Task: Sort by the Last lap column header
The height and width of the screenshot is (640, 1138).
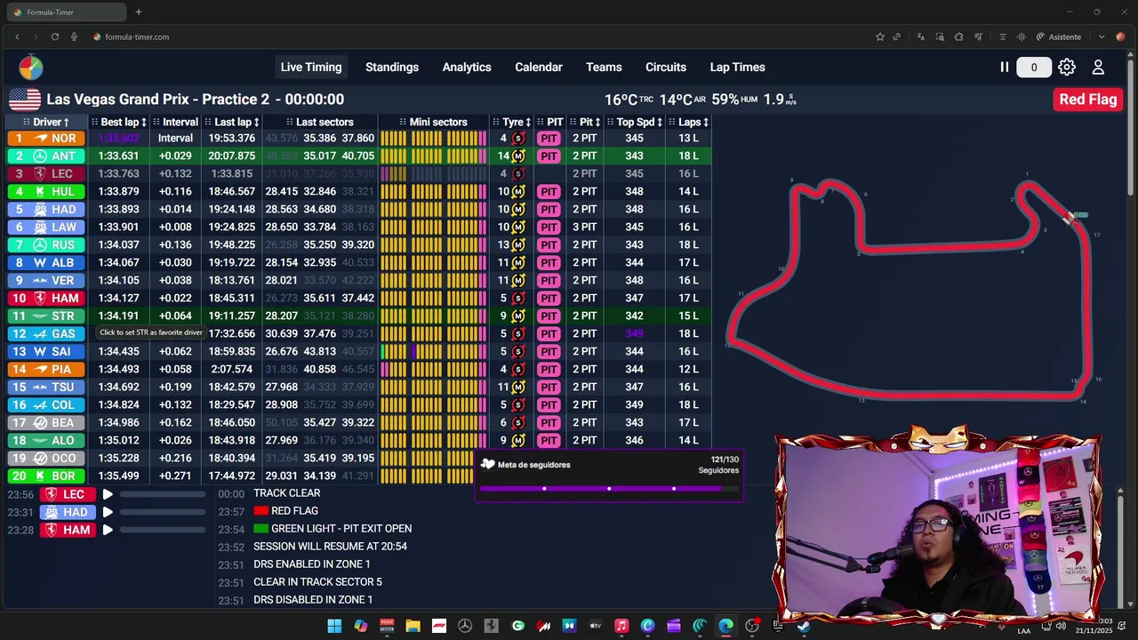Action: click(232, 122)
